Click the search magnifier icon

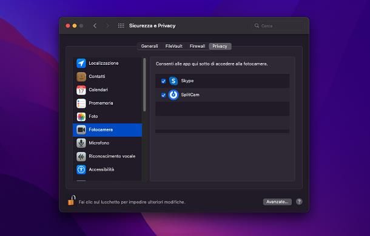coord(257,25)
